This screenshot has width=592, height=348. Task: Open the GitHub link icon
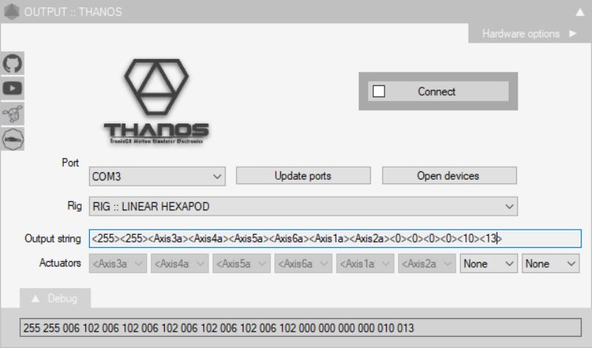[13, 64]
